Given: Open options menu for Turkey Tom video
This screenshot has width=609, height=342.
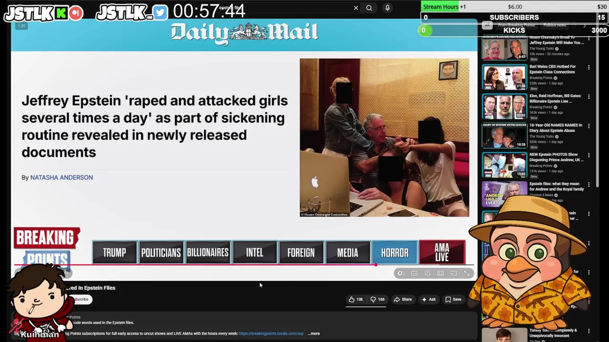Looking at the screenshot, I should click(x=589, y=331).
